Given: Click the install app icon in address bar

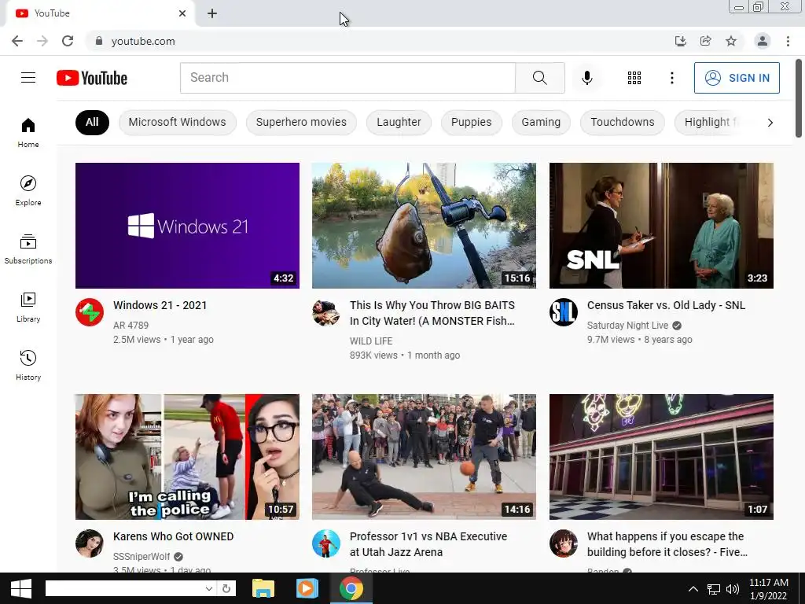Looking at the screenshot, I should (x=680, y=41).
